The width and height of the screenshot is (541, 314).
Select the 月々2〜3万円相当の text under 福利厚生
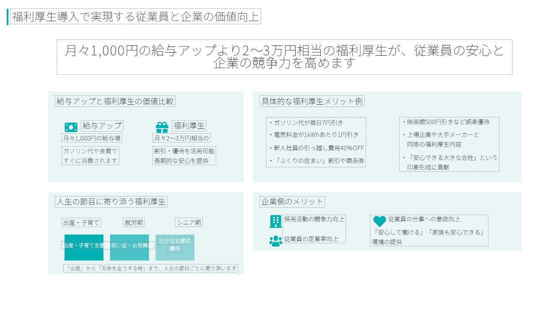[181, 138]
